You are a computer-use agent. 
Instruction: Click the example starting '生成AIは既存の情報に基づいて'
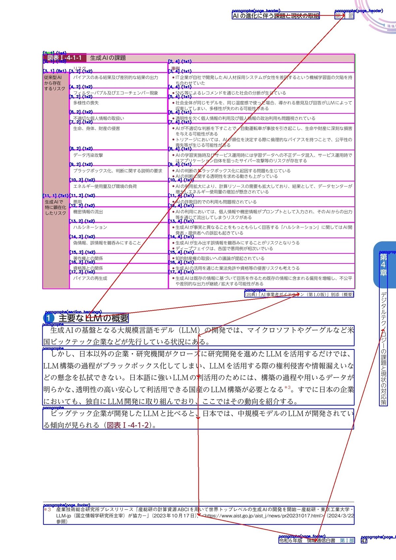[262, 281]
